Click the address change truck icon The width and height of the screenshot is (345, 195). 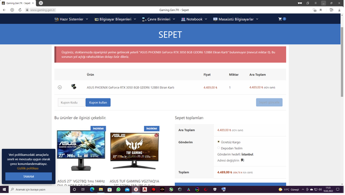pyautogui.click(x=242, y=161)
